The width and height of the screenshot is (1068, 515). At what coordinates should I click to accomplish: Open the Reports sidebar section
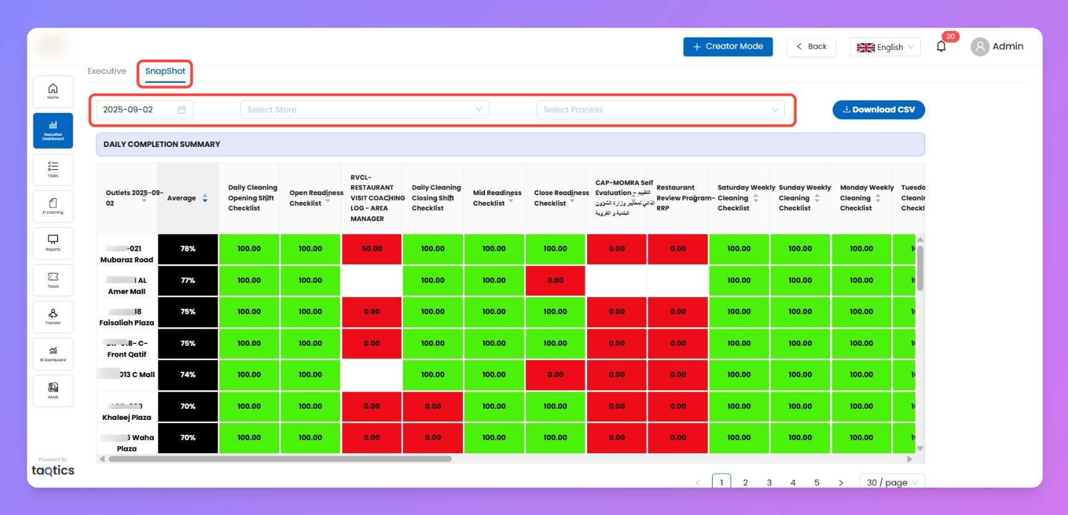tap(53, 243)
